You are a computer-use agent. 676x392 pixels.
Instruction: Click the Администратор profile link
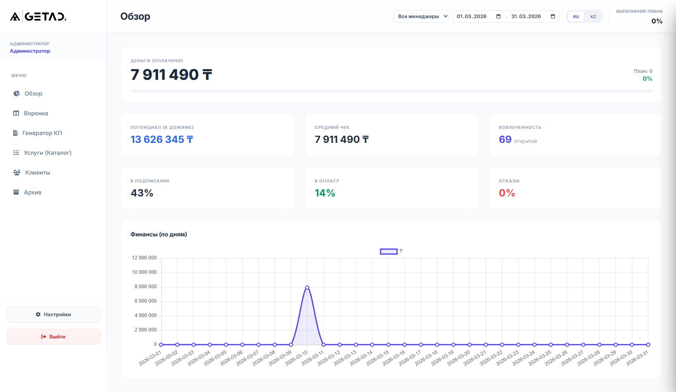30,51
